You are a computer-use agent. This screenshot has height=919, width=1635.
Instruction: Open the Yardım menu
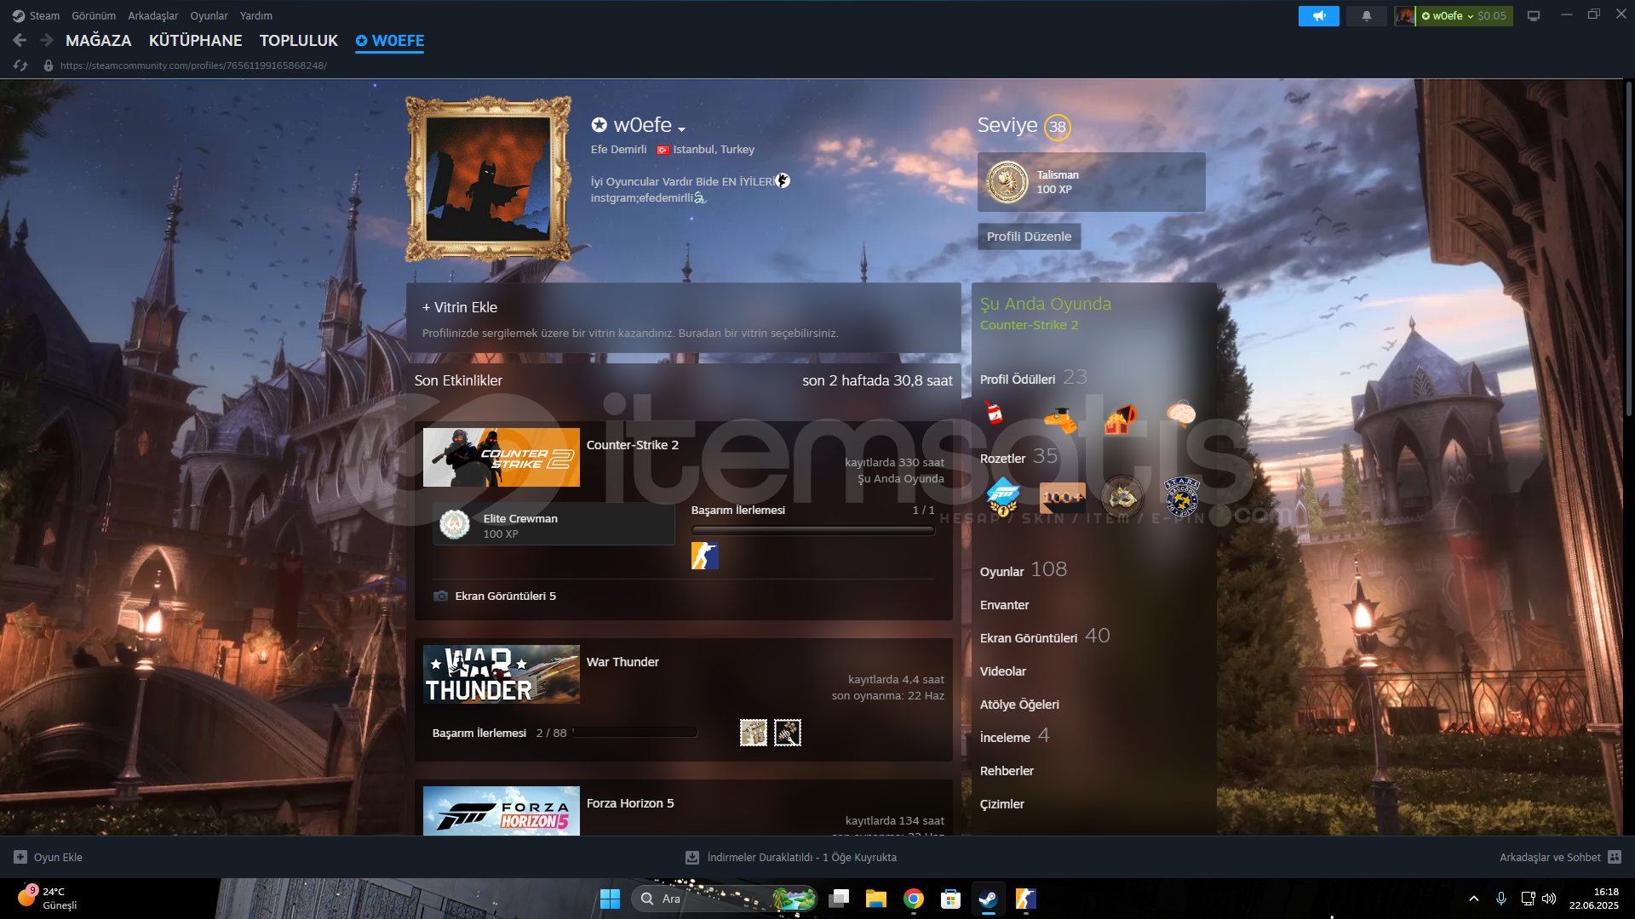(256, 16)
